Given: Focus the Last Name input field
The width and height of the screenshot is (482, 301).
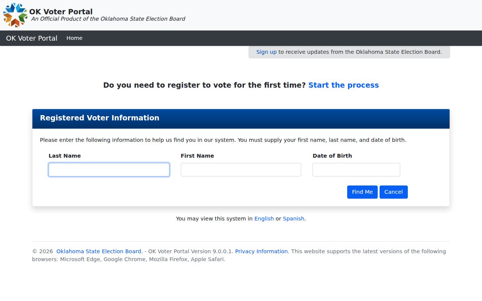Looking at the screenshot, I should (109, 170).
